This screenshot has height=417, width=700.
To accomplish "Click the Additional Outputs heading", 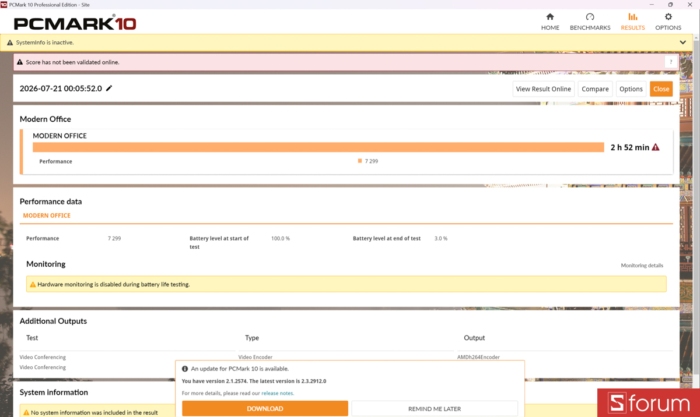I will pos(53,321).
